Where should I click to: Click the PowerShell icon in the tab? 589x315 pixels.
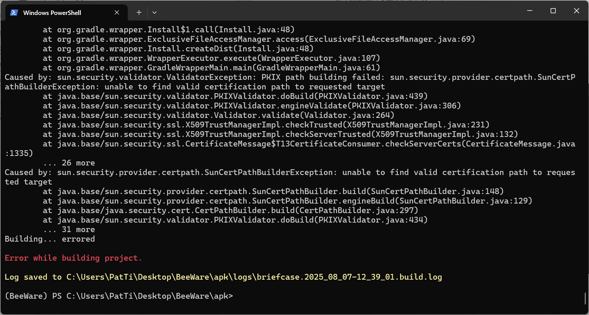[14, 13]
